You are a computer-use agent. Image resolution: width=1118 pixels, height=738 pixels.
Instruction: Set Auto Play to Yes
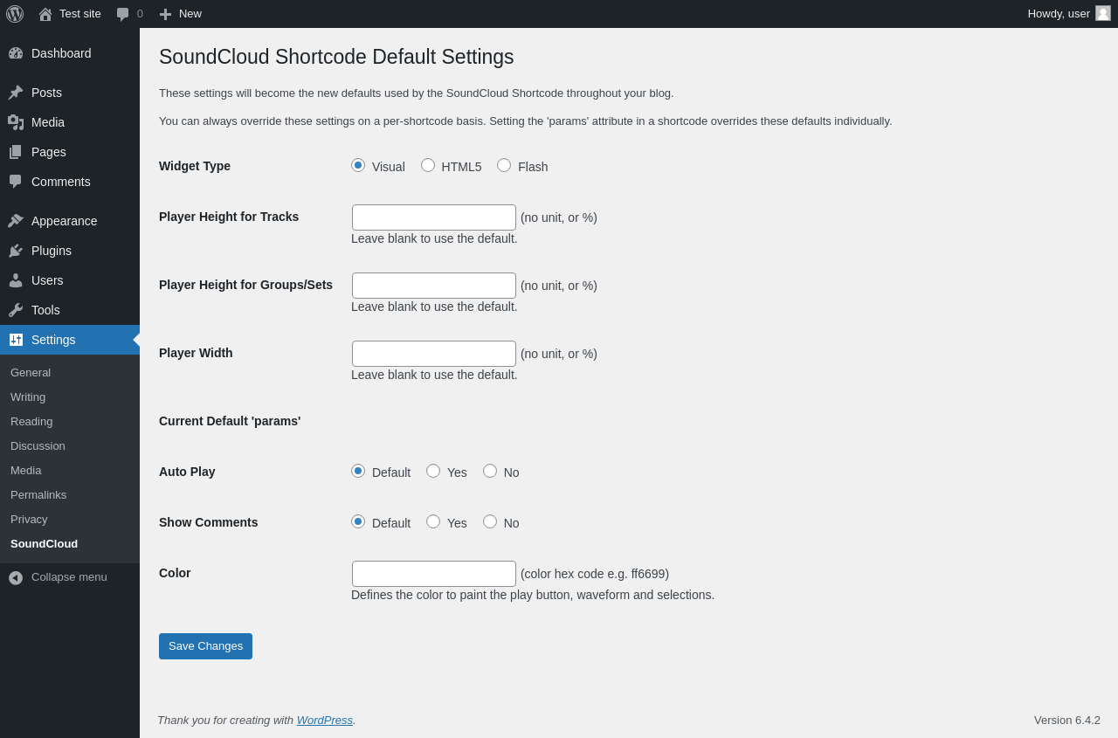(x=433, y=471)
